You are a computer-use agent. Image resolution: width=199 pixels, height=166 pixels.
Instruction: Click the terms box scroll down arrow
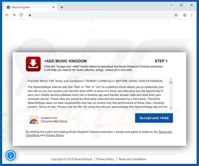[x=171, y=108]
